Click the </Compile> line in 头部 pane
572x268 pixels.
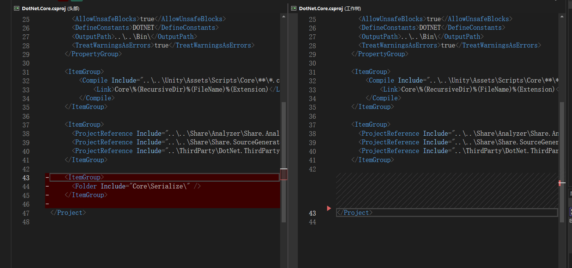tap(97, 98)
